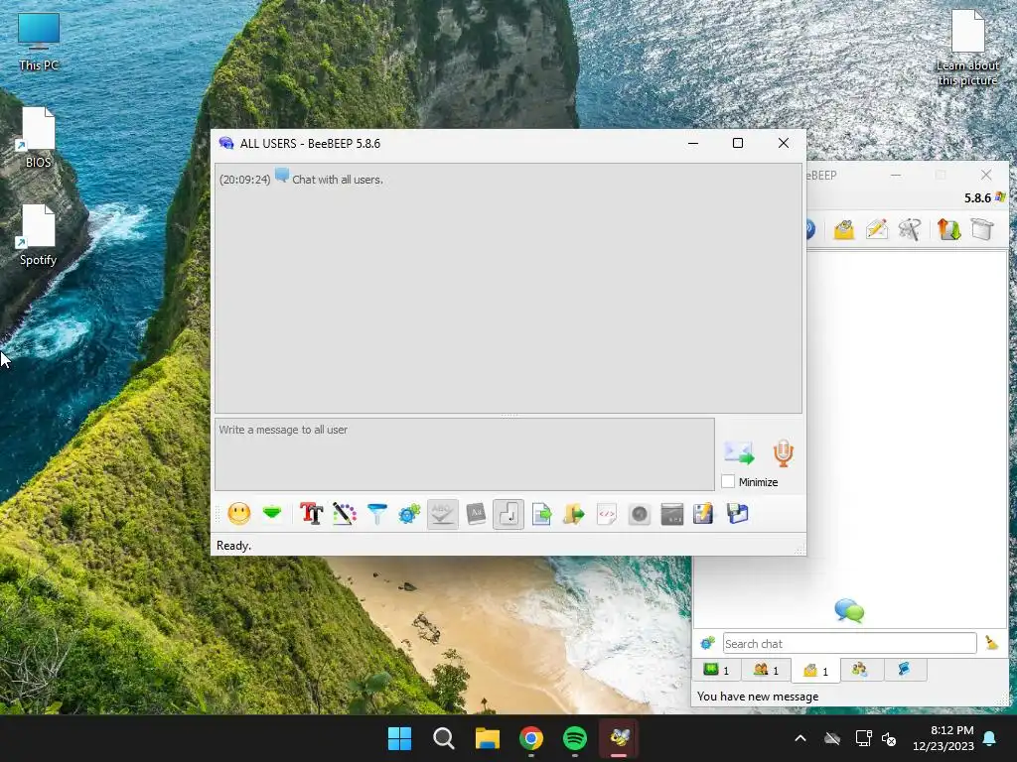The image size is (1017, 762).
Task: Record a voice message with microphone
Action: tap(784, 452)
